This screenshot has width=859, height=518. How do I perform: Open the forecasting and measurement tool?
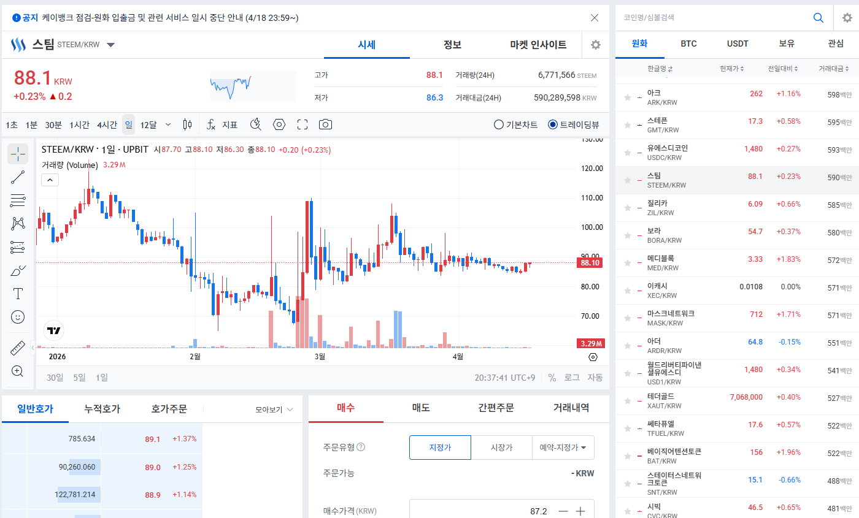coord(18,247)
